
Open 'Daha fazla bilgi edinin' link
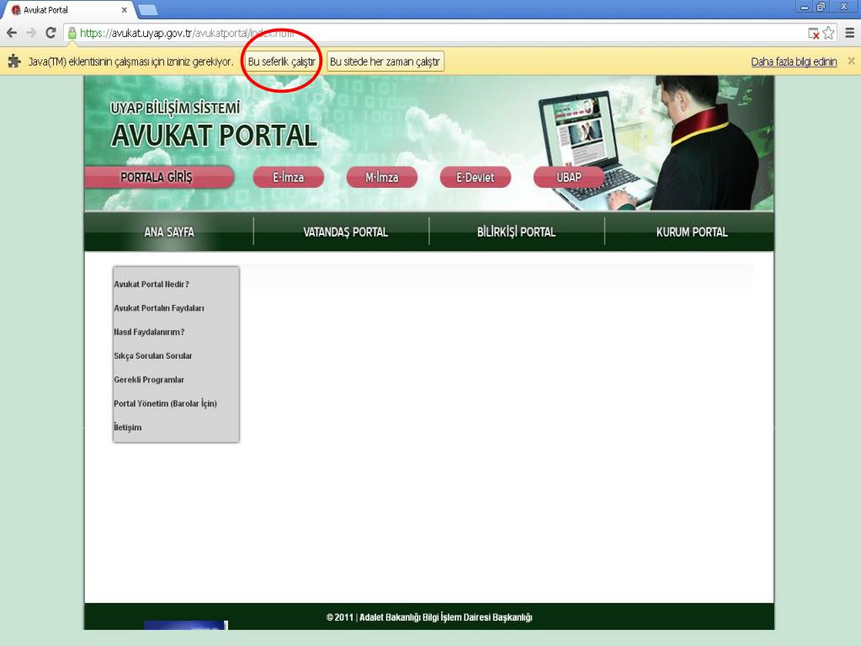794,61
